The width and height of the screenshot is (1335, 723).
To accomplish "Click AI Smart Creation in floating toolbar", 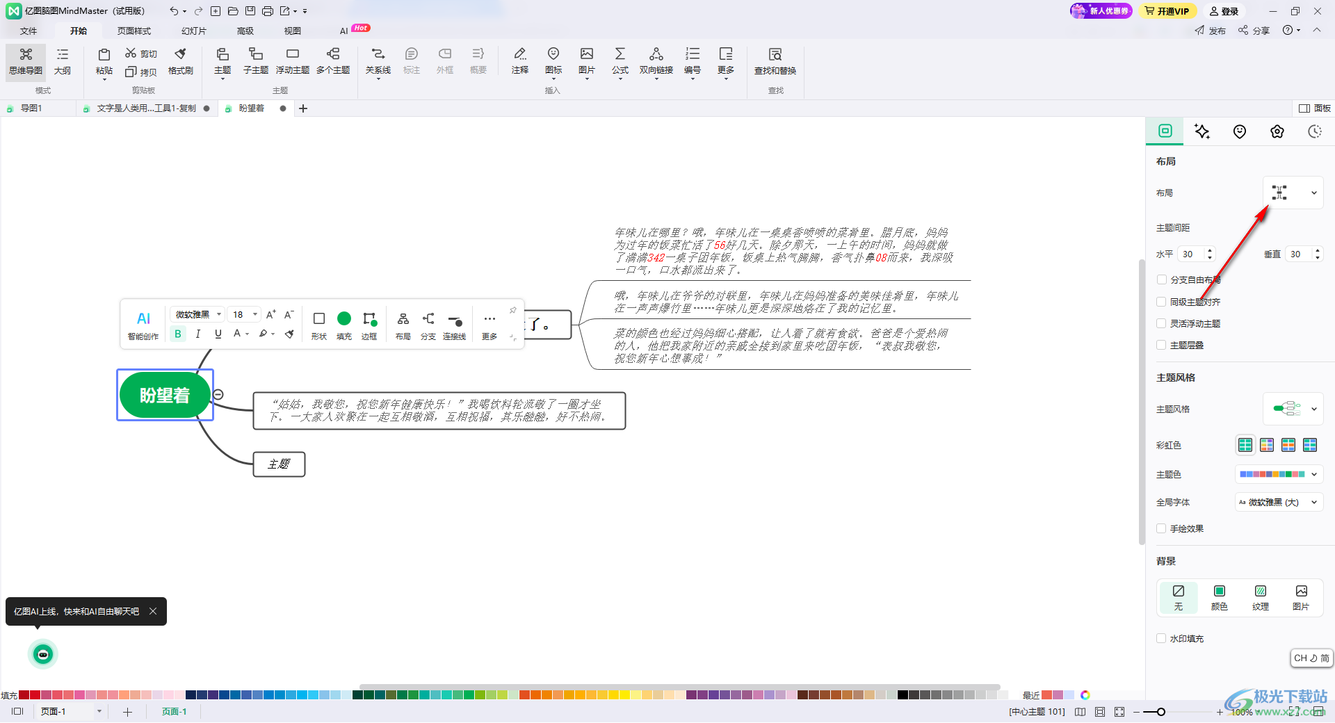I will click(x=143, y=325).
